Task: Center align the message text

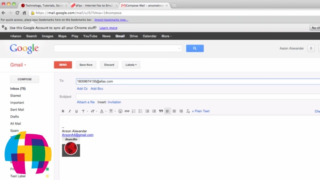Action: (174, 111)
